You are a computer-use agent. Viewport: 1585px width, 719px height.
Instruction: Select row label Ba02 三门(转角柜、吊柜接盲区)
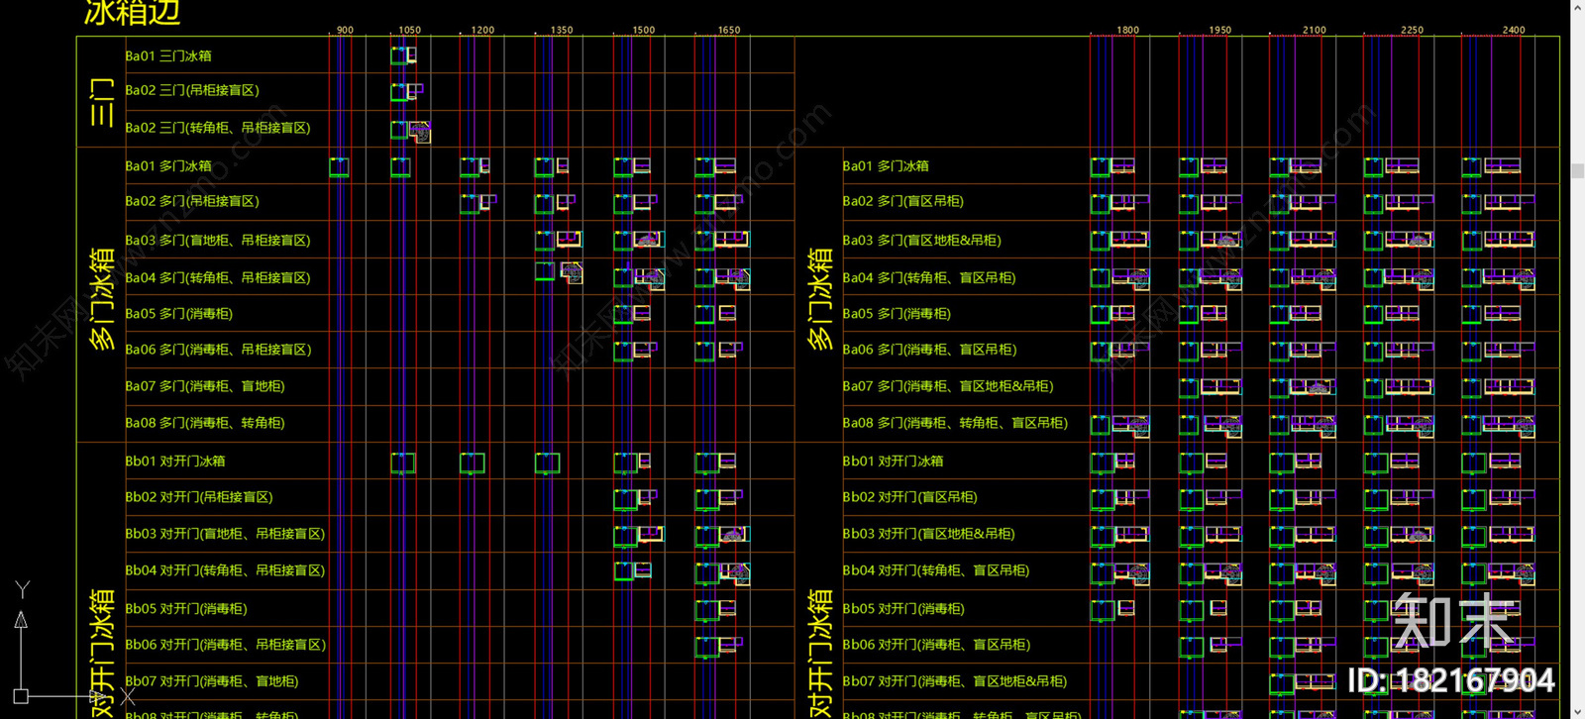pyautogui.click(x=218, y=128)
